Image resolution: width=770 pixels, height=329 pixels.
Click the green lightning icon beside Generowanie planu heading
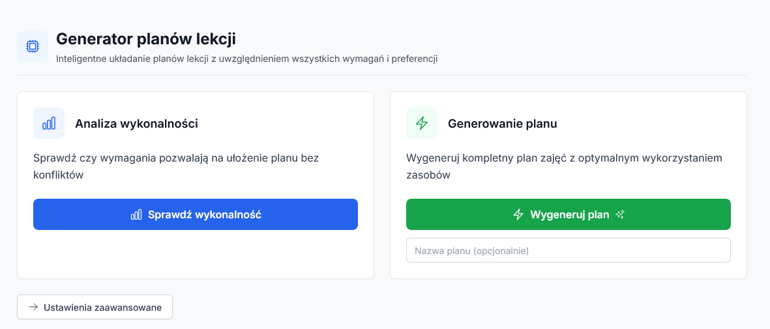[x=422, y=123]
